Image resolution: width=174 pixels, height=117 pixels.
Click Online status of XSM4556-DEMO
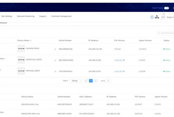(167, 49)
